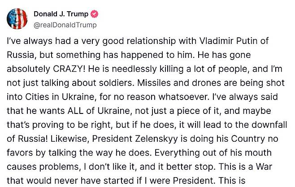Open the @realDonaldTrump handle link
The height and width of the screenshot is (187, 295).
click(65, 25)
